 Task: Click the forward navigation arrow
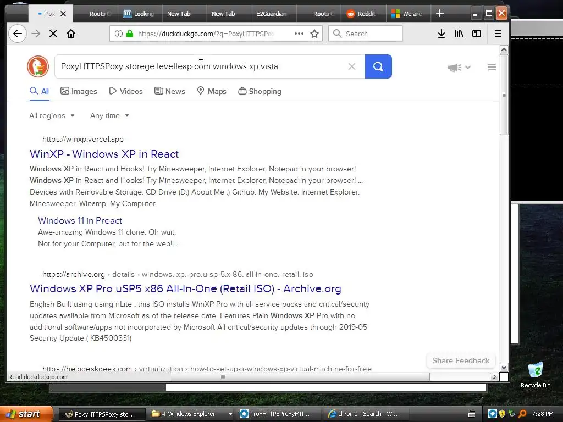coord(36,34)
